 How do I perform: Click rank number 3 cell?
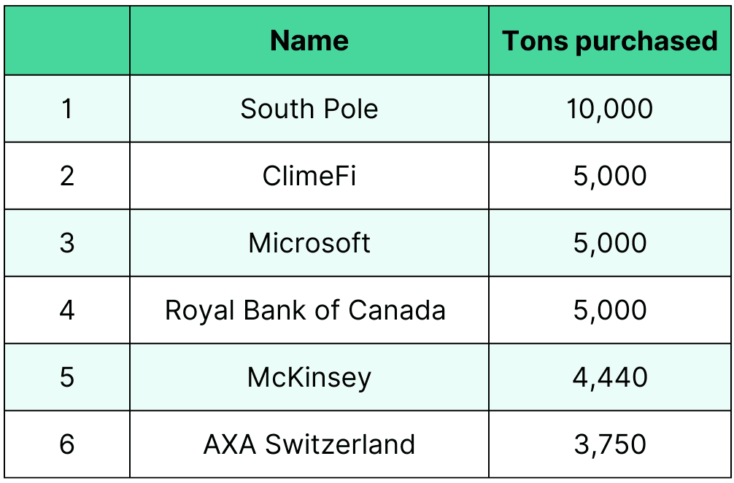click(67, 242)
